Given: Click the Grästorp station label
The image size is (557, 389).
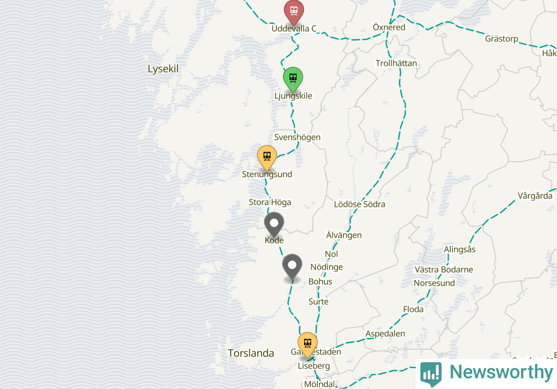Looking at the screenshot, I should point(502,38).
